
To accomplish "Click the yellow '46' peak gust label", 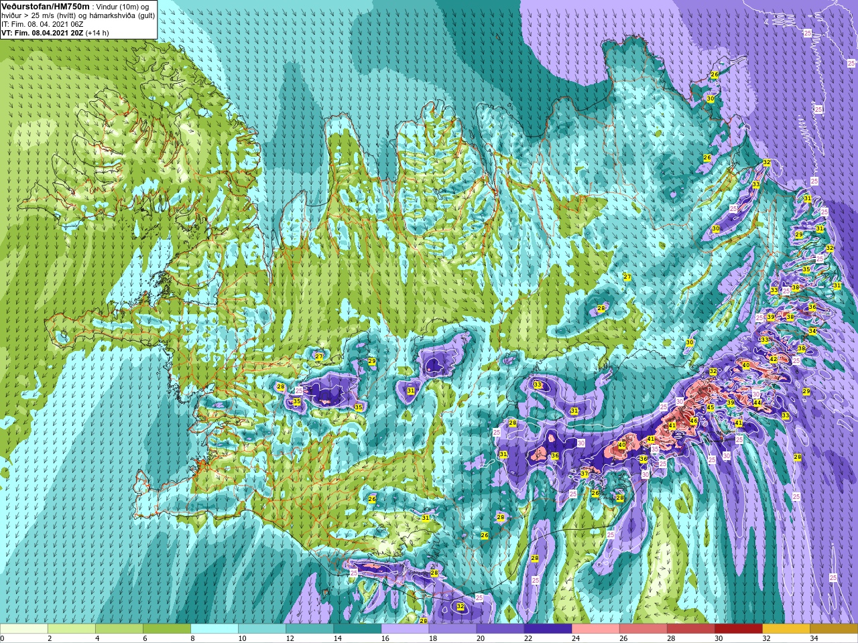I will tap(694, 421).
